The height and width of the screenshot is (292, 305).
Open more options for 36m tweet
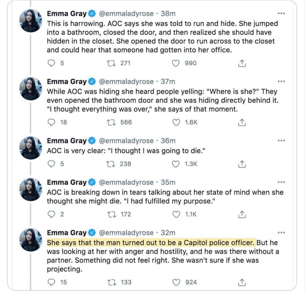click(x=281, y=141)
